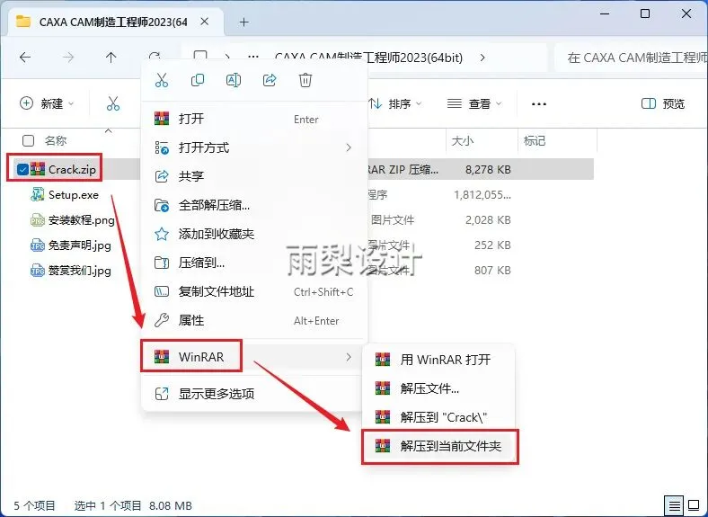The width and height of the screenshot is (708, 517).
Task: Click the Rename icon in context menu
Action: 234,80
